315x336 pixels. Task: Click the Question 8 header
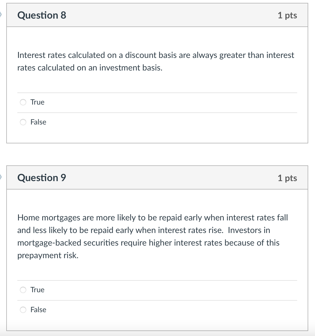point(41,15)
